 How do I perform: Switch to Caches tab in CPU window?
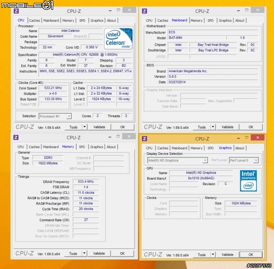click(x=34, y=21)
